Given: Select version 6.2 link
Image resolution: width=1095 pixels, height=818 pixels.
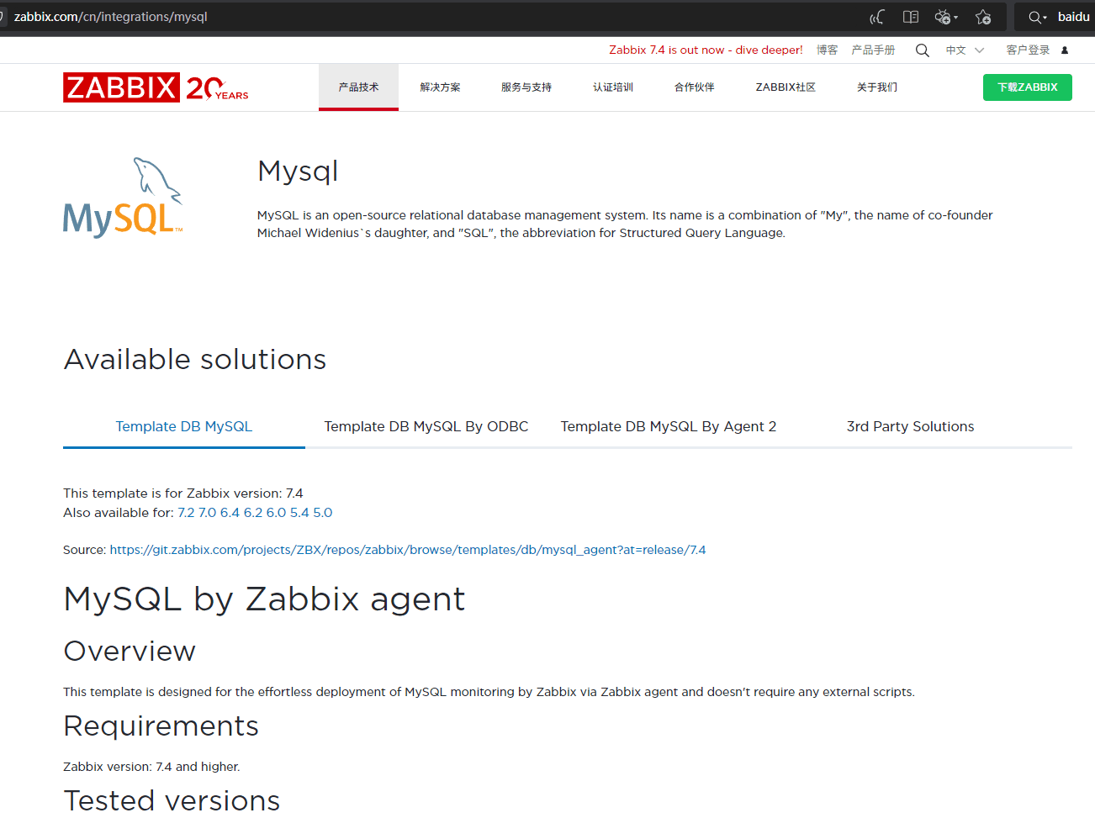Looking at the screenshot, I should coord(253,513).
